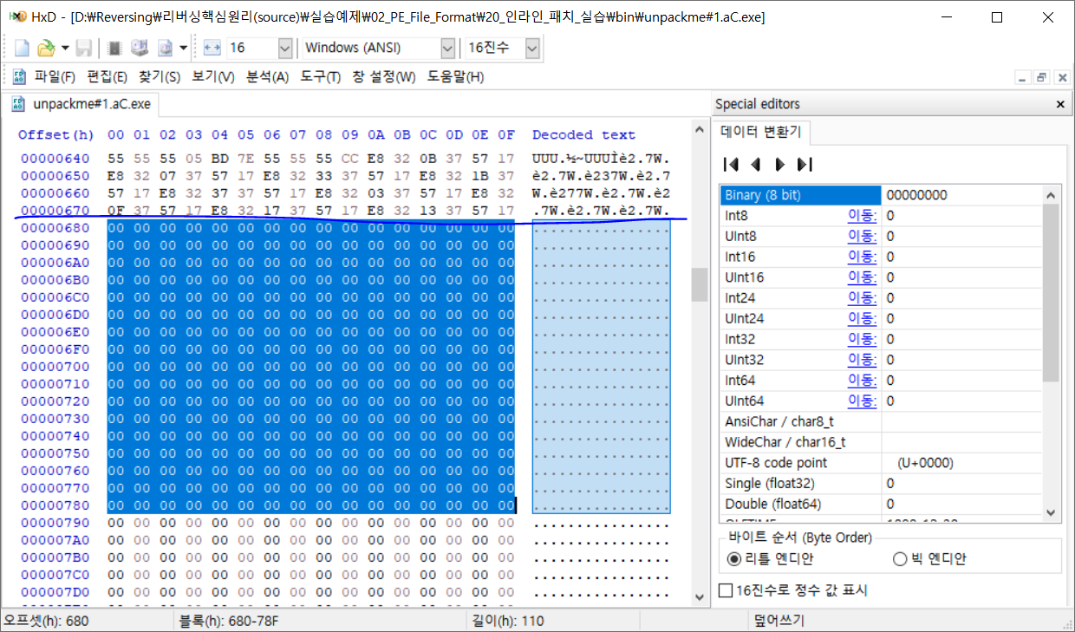The image size is (1075, 632).
Task: Click the hex view vertical scrollbar thumb
Action: point(699,284)
